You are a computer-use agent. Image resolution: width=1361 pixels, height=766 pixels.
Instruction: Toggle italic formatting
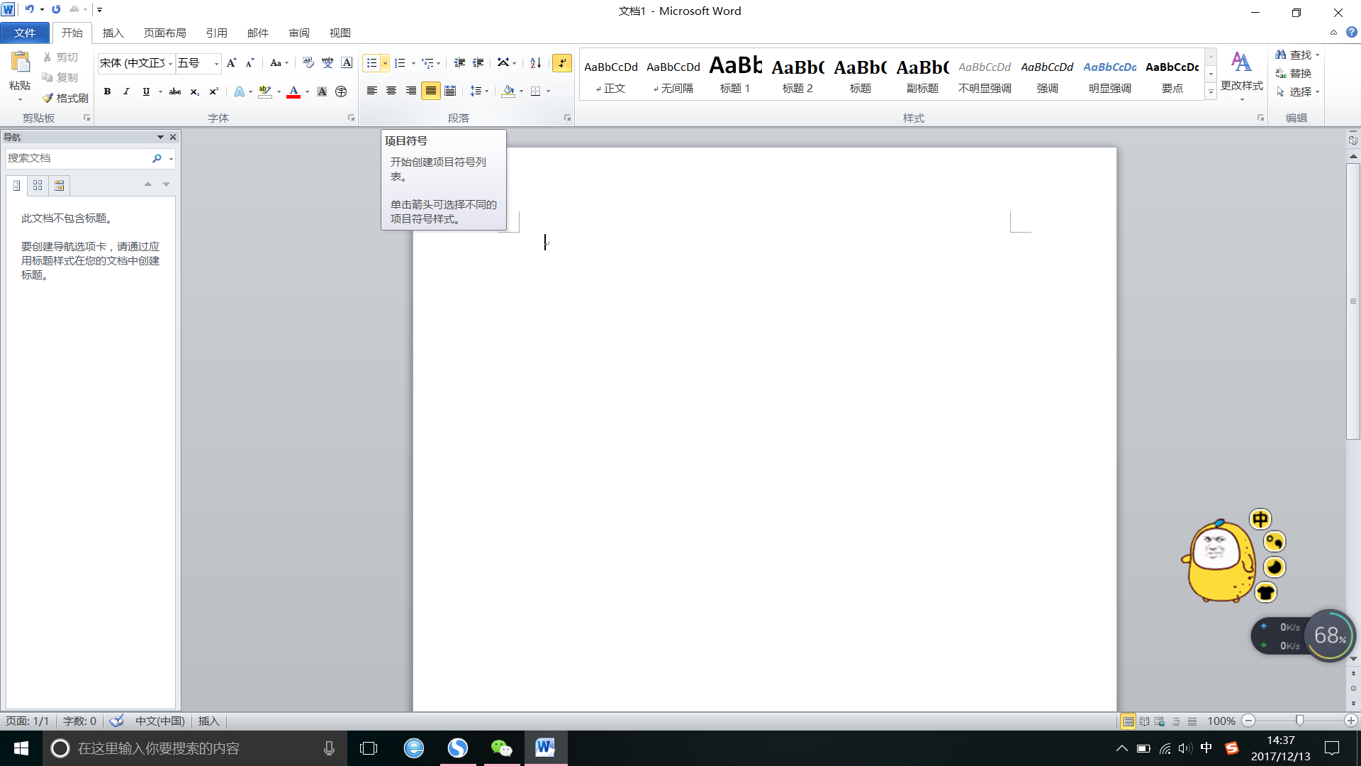[126, 91]
